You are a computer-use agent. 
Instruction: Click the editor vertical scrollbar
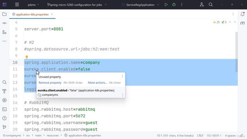(237, 52)
